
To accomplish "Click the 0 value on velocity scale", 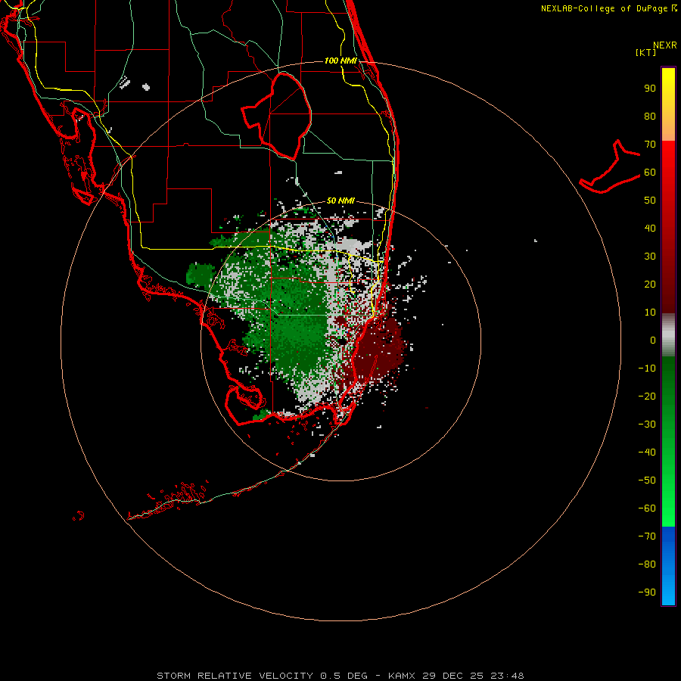I will coord(653,340).
